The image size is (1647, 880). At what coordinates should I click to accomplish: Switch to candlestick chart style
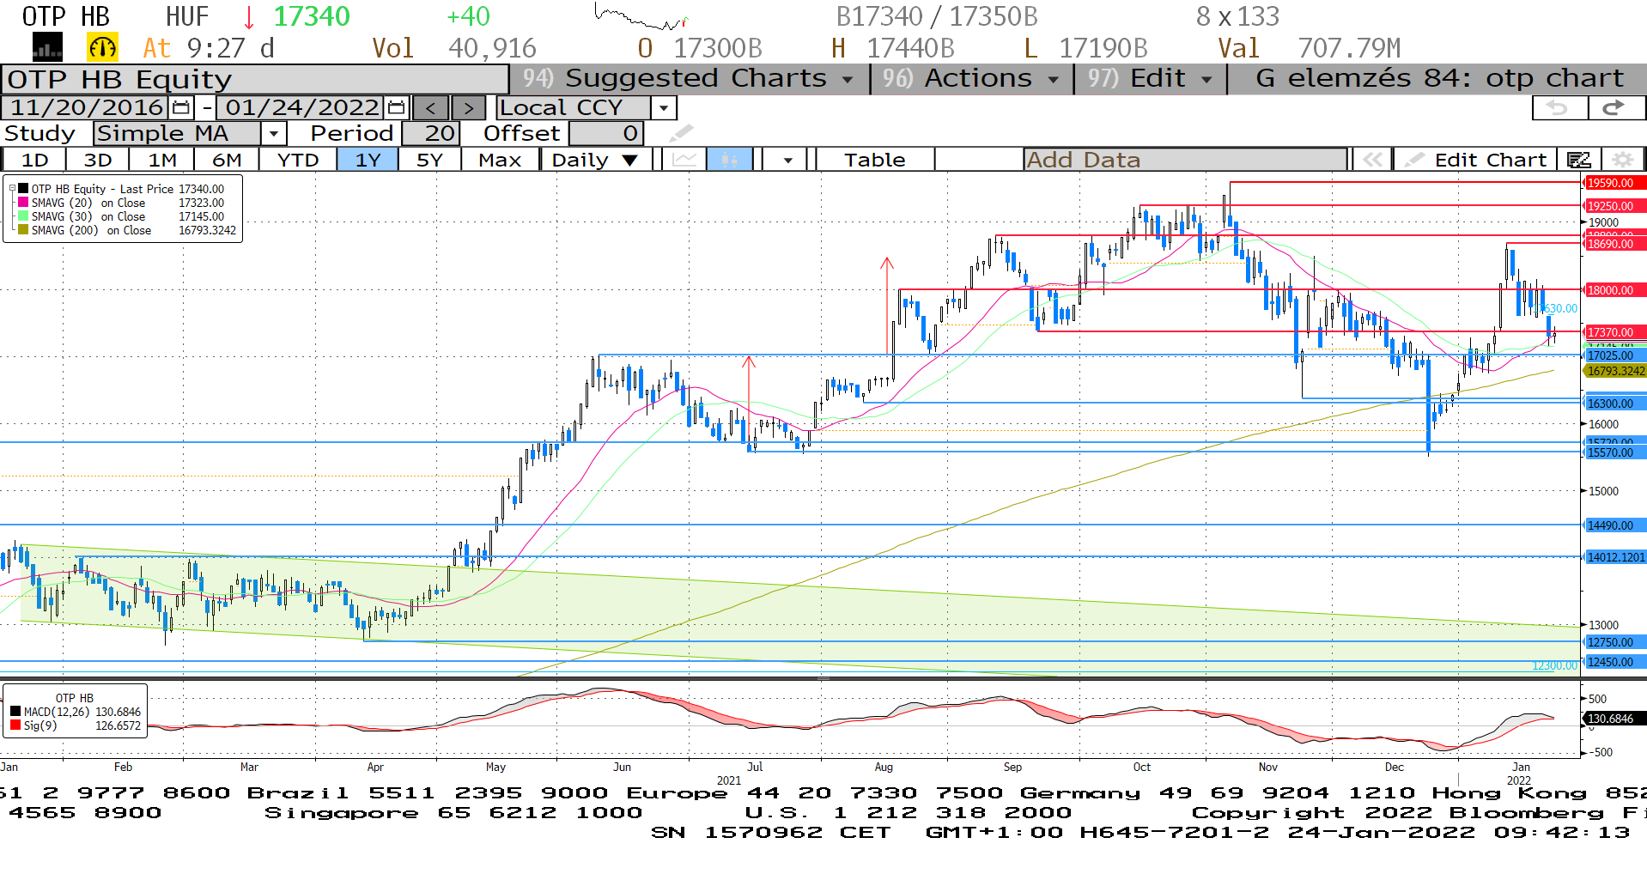click(730, 160)
